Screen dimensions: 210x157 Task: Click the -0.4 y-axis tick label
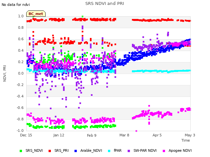(20, 96)
